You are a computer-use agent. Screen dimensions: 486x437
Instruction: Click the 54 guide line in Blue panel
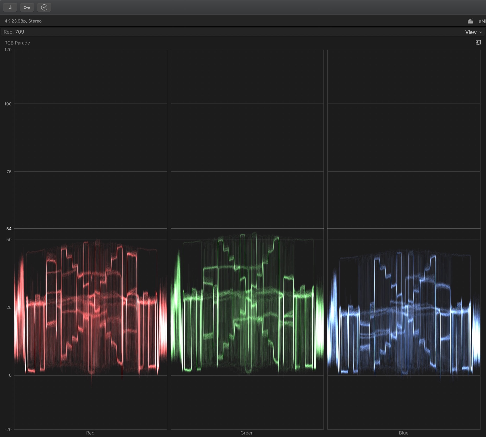click(404, 229)
